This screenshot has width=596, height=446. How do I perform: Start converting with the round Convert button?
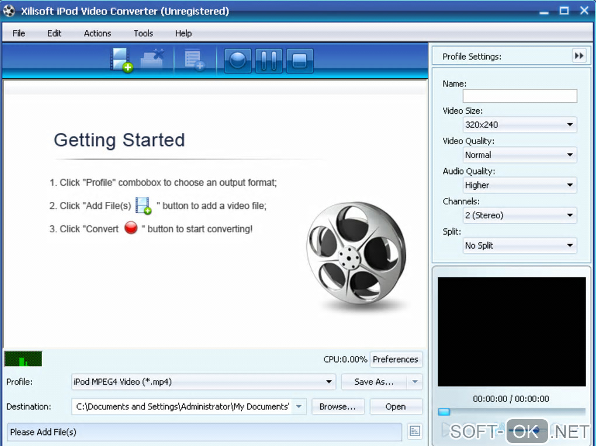[x=238, y=60]
